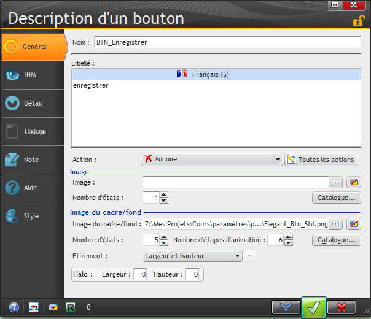371x319 pixels.
Task: Click the animation steps value 6 field
Action: click(276, 240)
